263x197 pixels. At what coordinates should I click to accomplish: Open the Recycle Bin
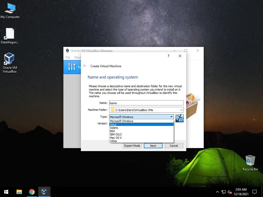[250, 163]
